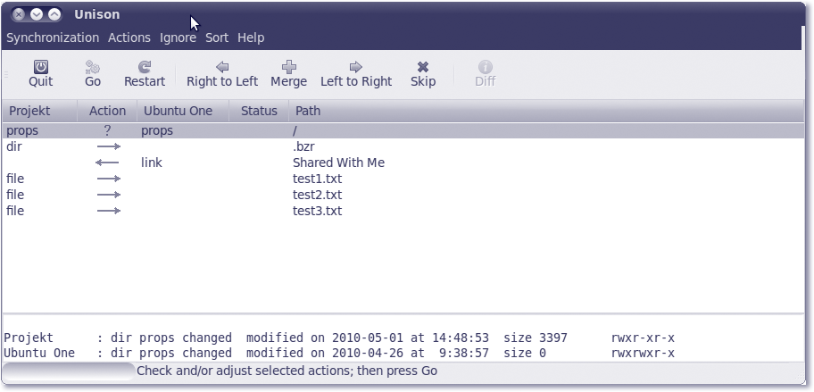
Task: Select the test1.txt file row
Action: click(x=317, y=179)
